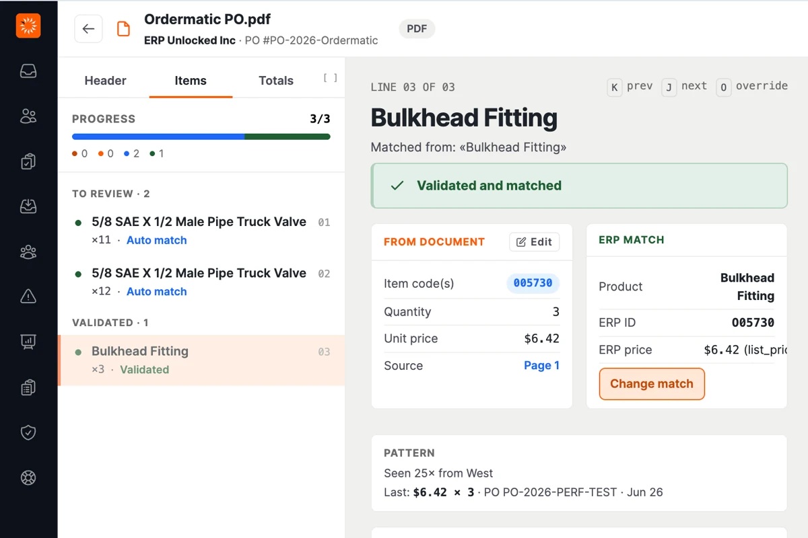Image resolution: width=808 pixels, height=538 pixels.
Task: Click the Unit price value $6.42
Action: 542,339
